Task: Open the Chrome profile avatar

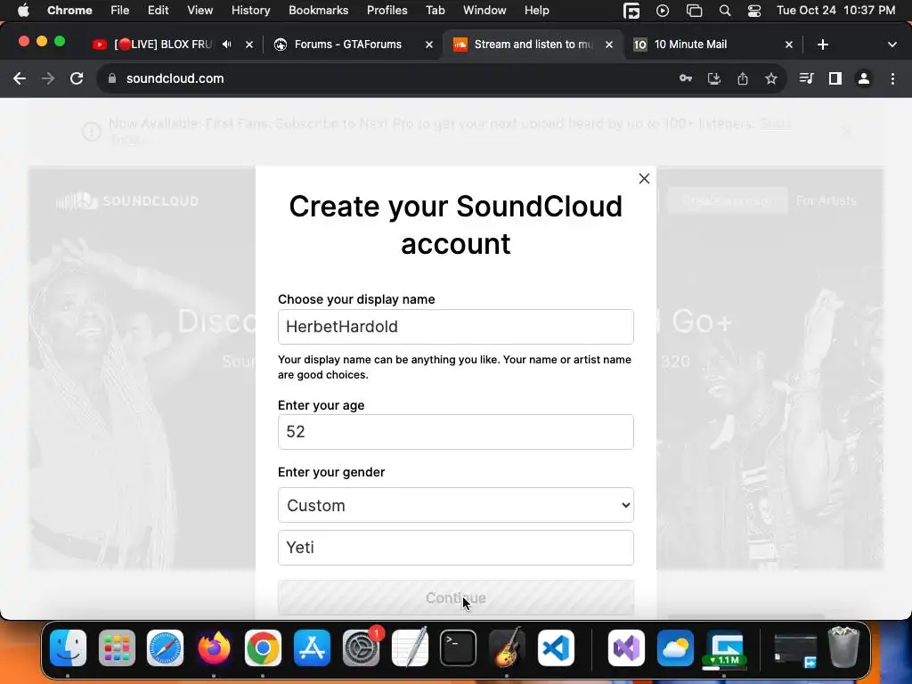Action: pos(864,78)
